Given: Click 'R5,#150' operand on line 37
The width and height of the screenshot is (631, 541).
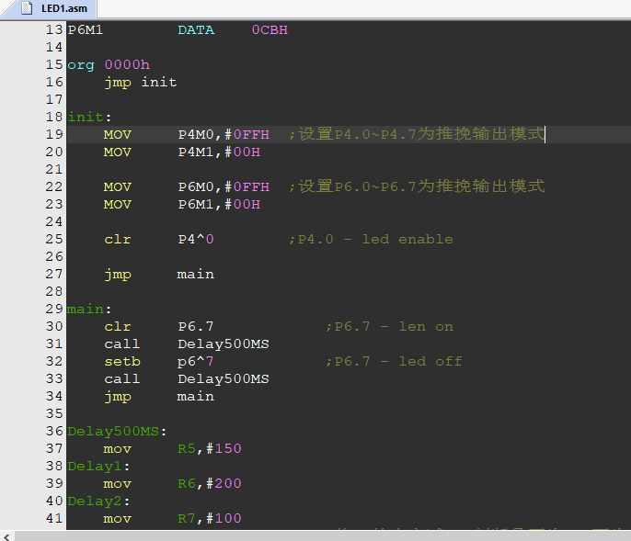Looking at the screenshot, I should [x=210, y=449].
